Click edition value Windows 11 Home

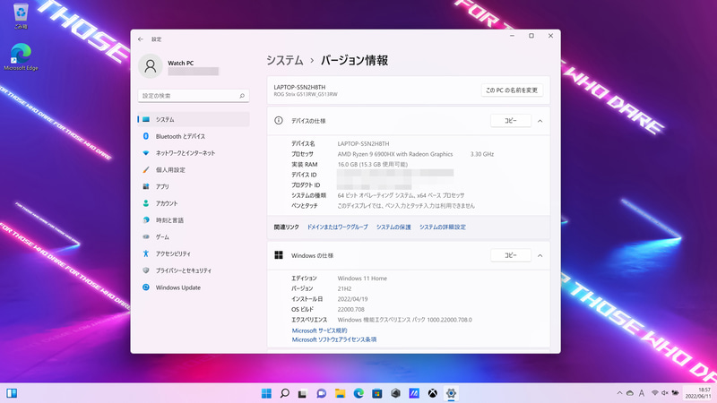(x=362, y=279)
